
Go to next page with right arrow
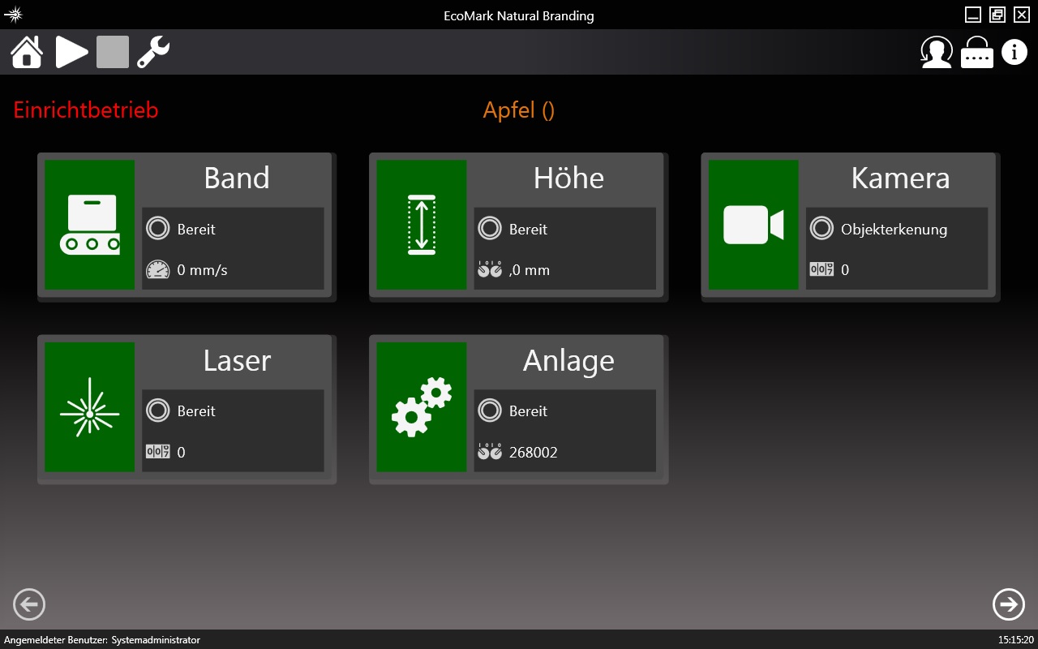pyautogui.click(x=1008, y=604)
